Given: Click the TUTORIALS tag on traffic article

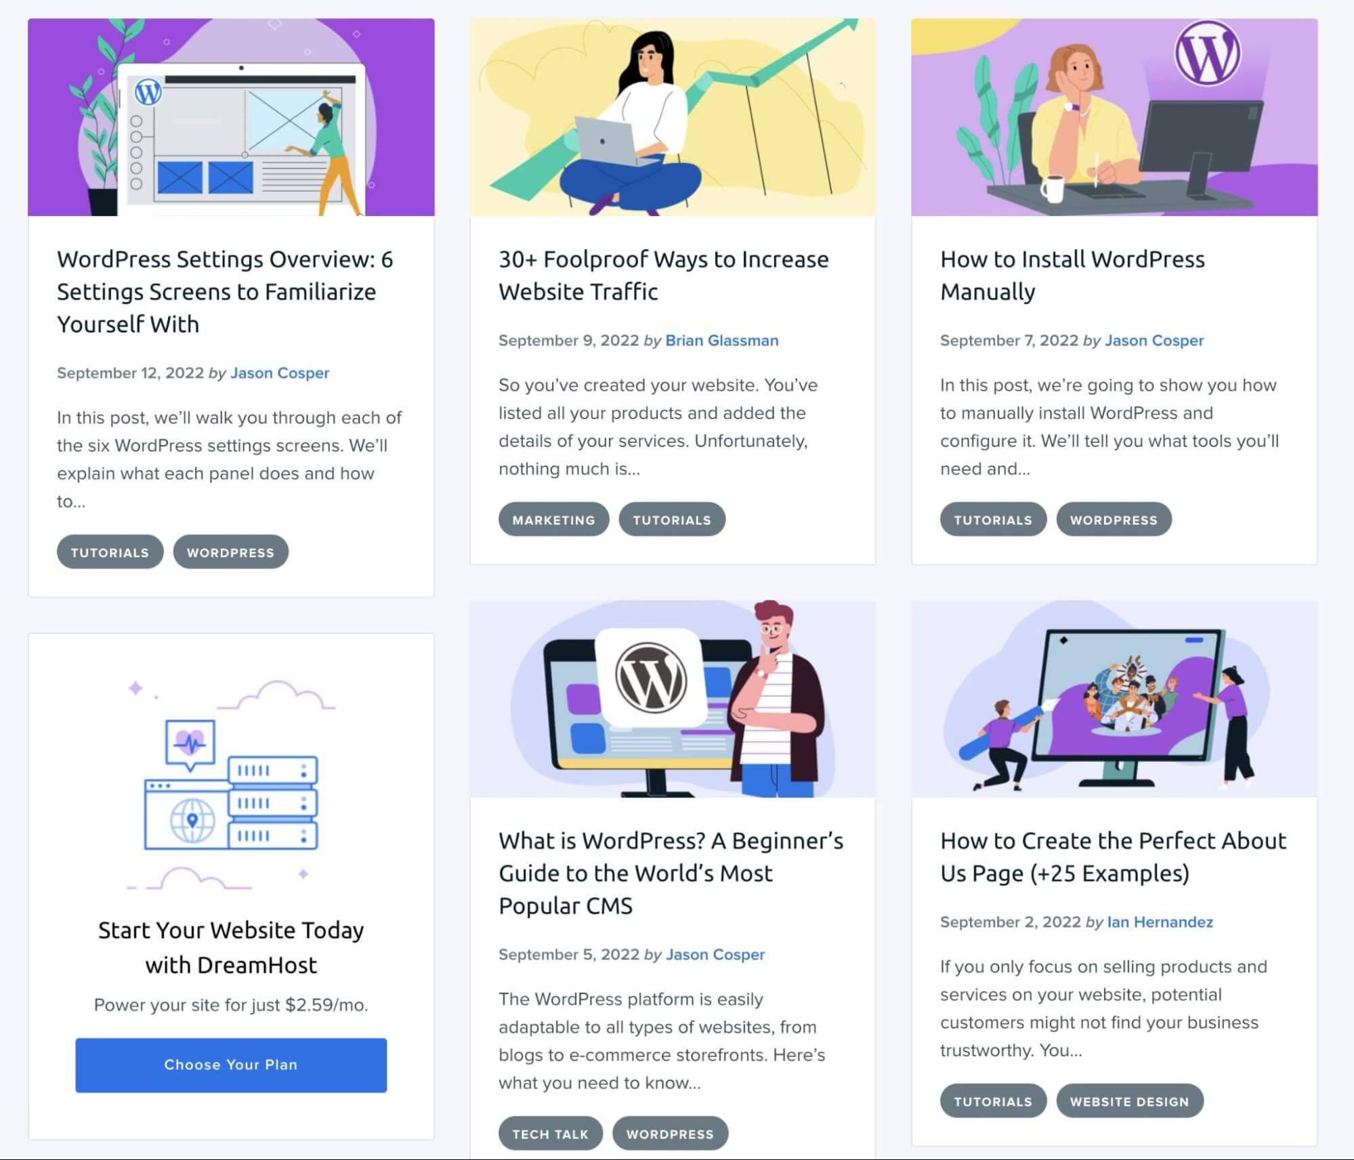Looking at the screenshot, I should pos(671,519).
